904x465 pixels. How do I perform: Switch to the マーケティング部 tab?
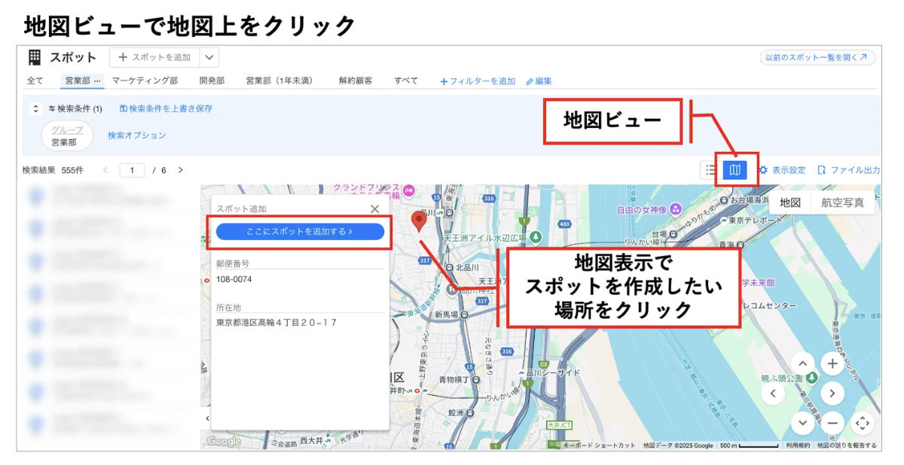(x=145, y=81)
